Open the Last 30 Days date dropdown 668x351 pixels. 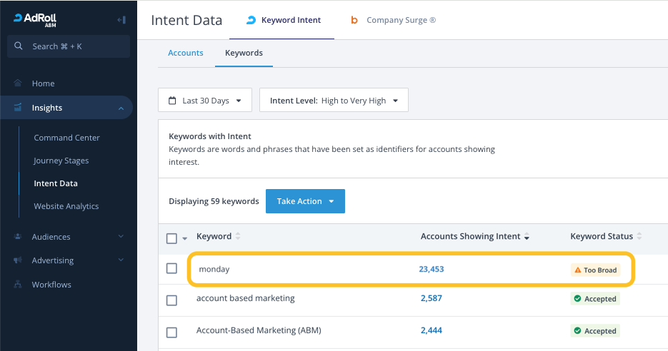[x=205, y=101]
